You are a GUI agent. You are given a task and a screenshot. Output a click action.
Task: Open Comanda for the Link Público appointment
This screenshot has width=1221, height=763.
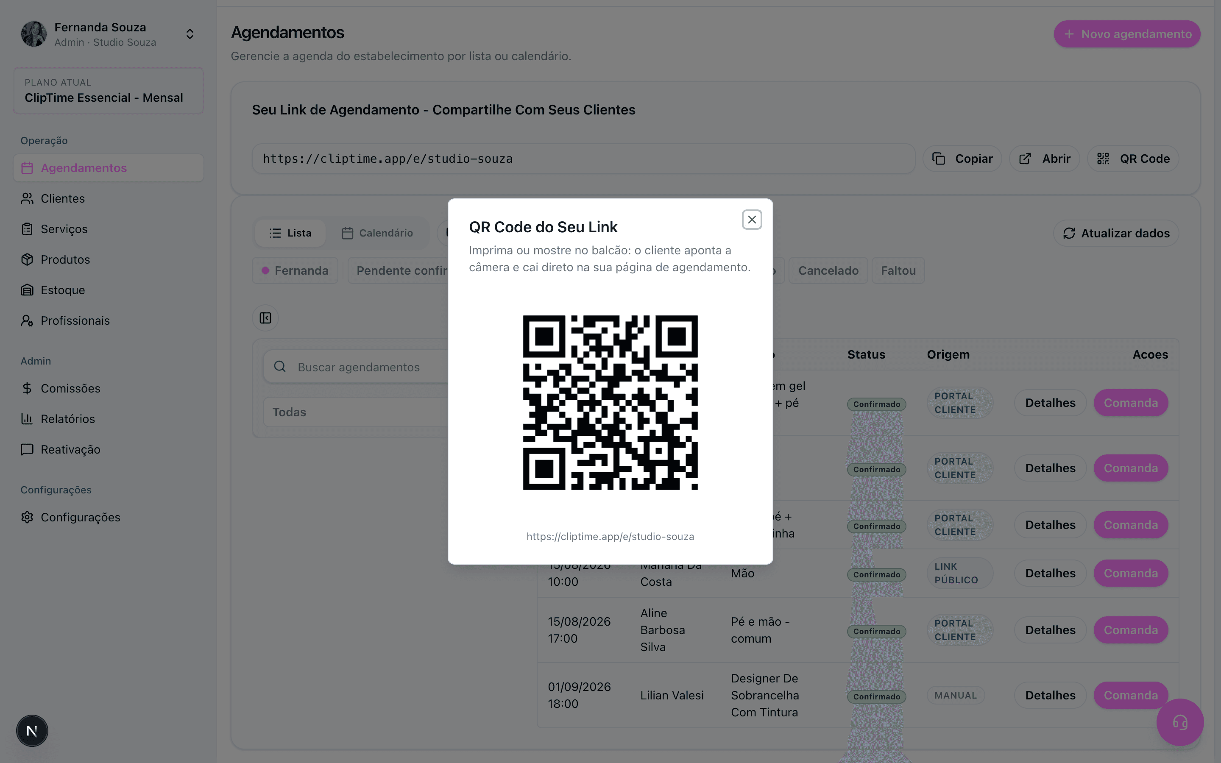pos(1131,573)
